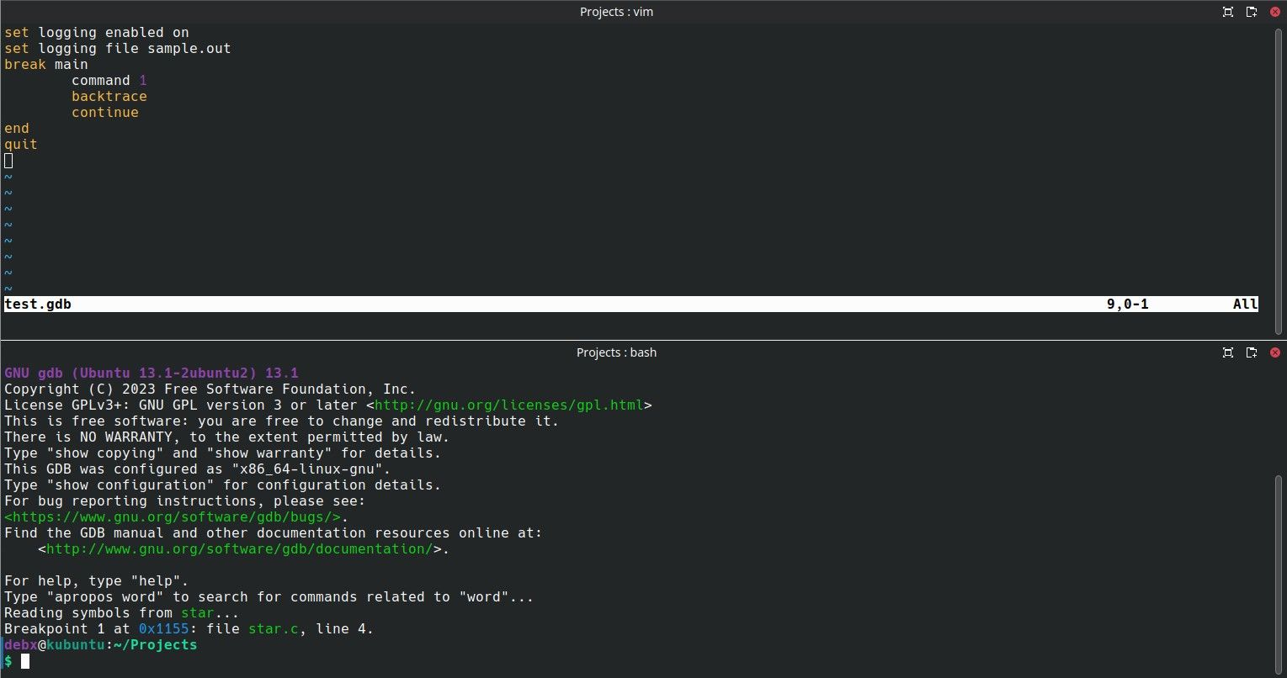The height and width of the screenshot is (678, 1287).
Task: Close the bash pane with the red X
Action: click(x=1275, y=352)
